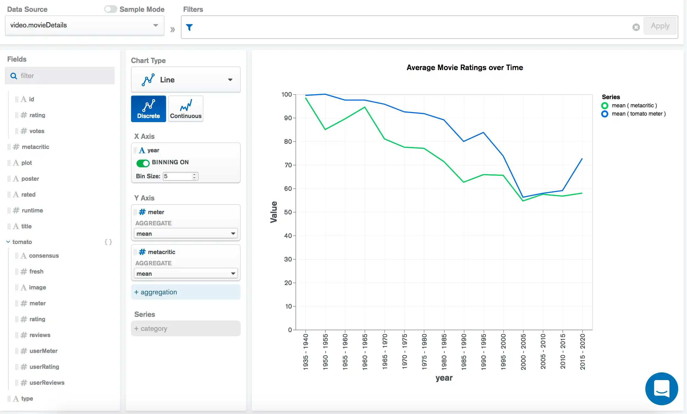This screenshot has width=687, height=414.
Task: Click the search magnifier in fields filter
Action: [13, 76]
